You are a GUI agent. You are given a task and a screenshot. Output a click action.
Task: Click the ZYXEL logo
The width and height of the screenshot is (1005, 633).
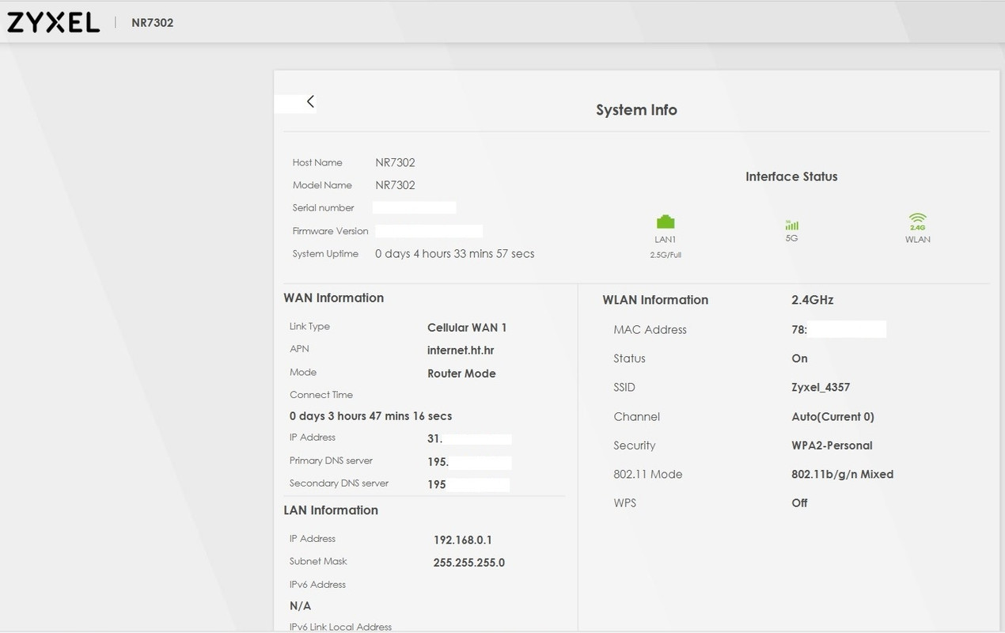[54, 22]
